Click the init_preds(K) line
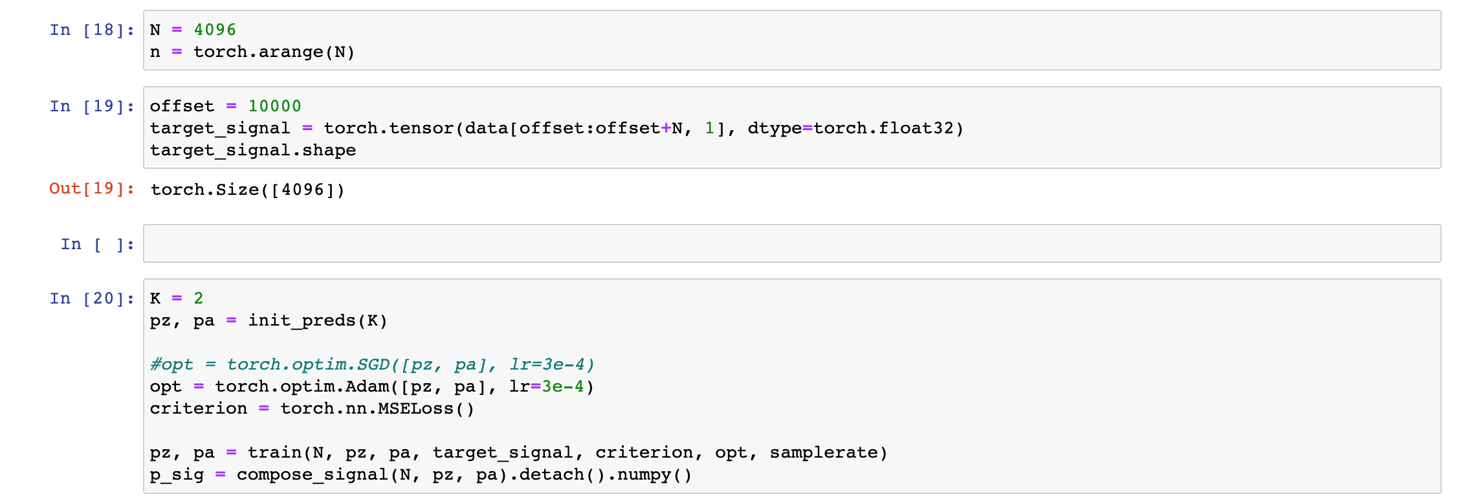The image size is (1463, 501). [269, 320]
